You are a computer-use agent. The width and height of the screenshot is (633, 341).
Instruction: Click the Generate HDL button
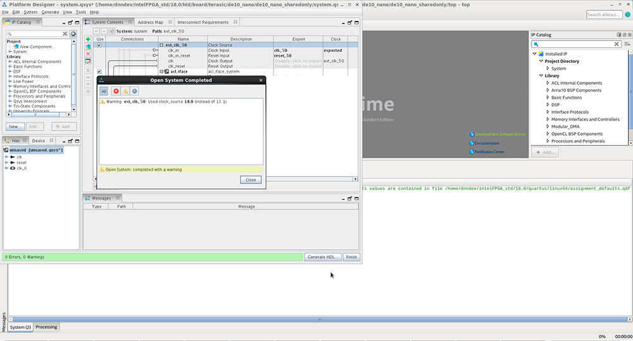click(x=323, y=257)
